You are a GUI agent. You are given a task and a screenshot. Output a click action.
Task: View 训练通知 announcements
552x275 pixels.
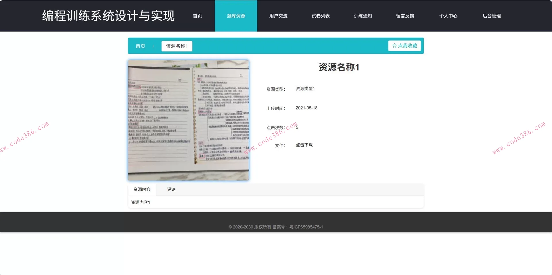pyautogui.click(x=363, y=16)
